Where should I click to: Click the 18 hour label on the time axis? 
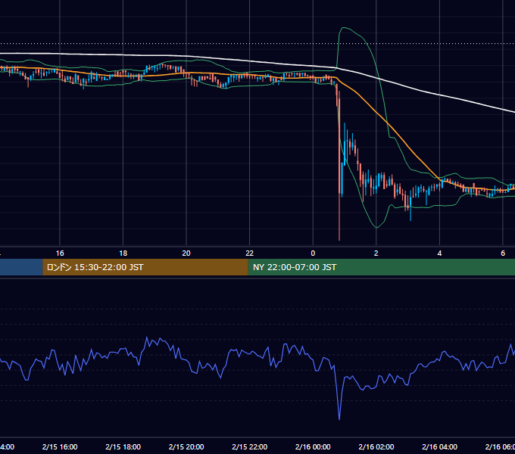click(x=123, y=253)
